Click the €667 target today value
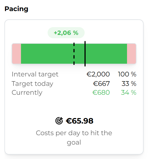The image size is (148, 159). tap(101, 84)
